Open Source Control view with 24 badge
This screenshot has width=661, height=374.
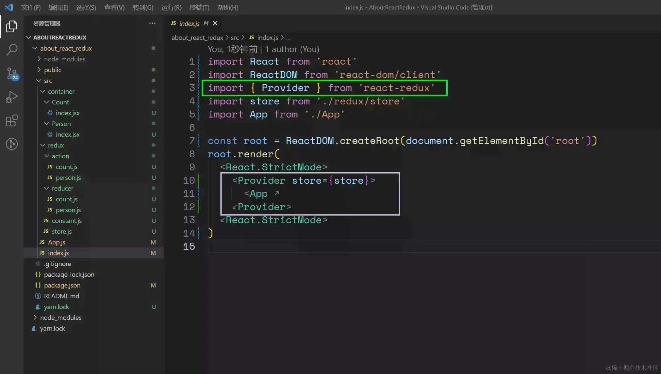pos(12,73)
